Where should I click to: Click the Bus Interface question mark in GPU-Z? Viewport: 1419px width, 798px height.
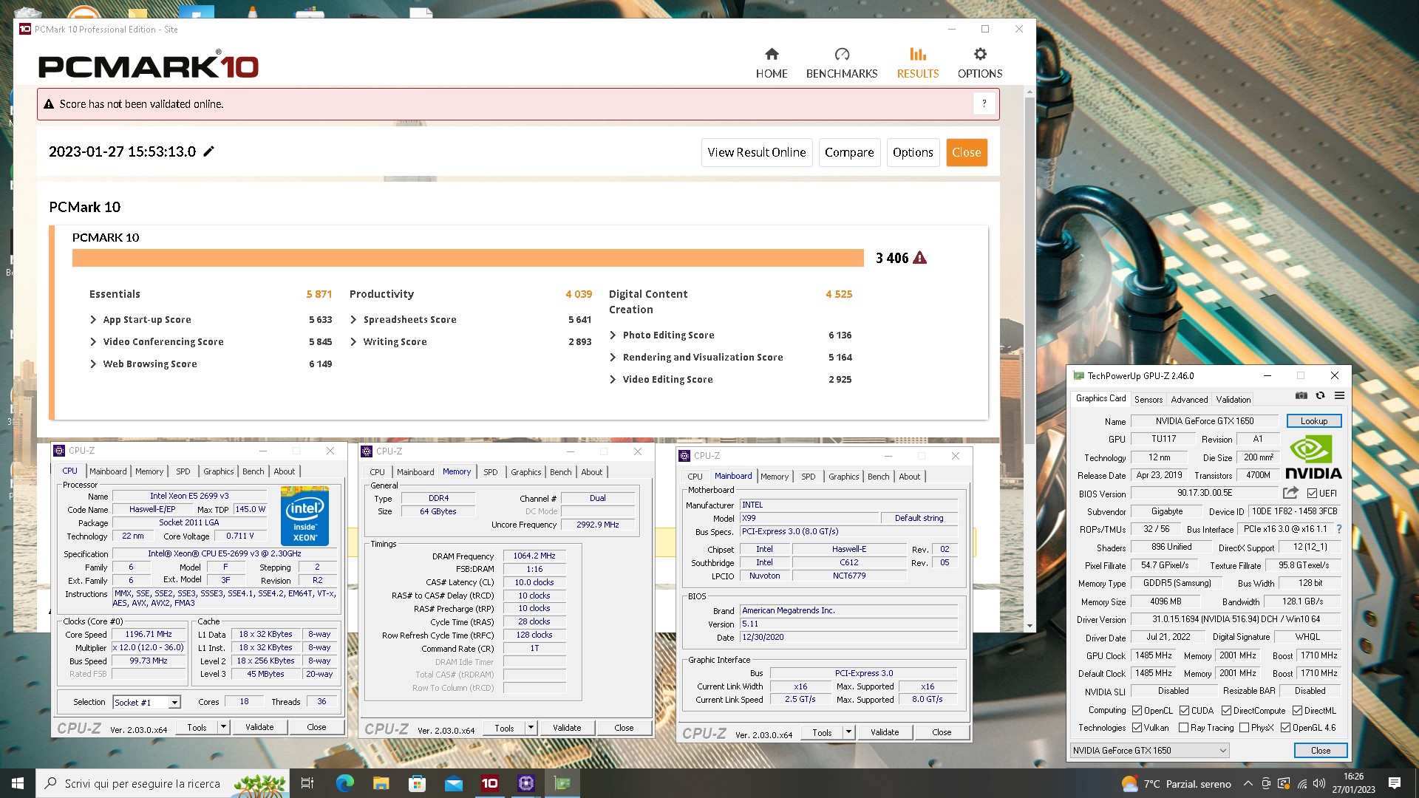[1339, 529]
